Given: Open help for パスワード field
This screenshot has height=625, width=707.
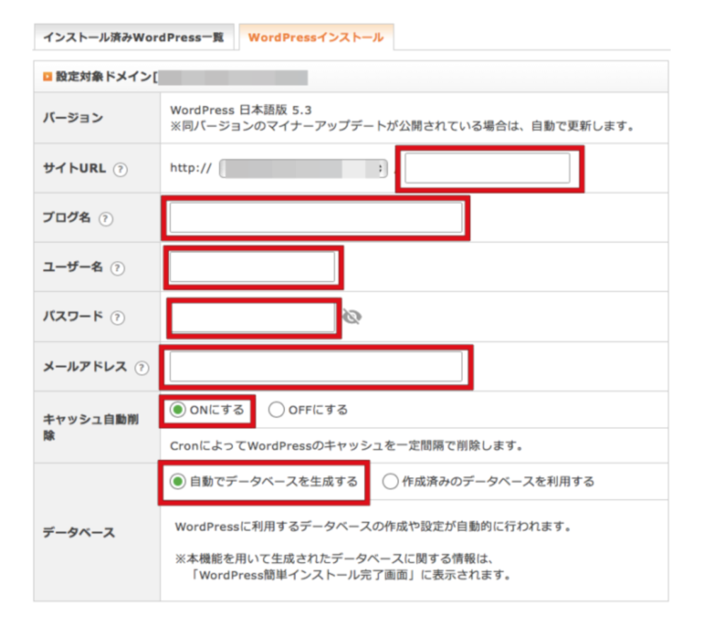Looking at the screenshot, I should click(117, 318).
